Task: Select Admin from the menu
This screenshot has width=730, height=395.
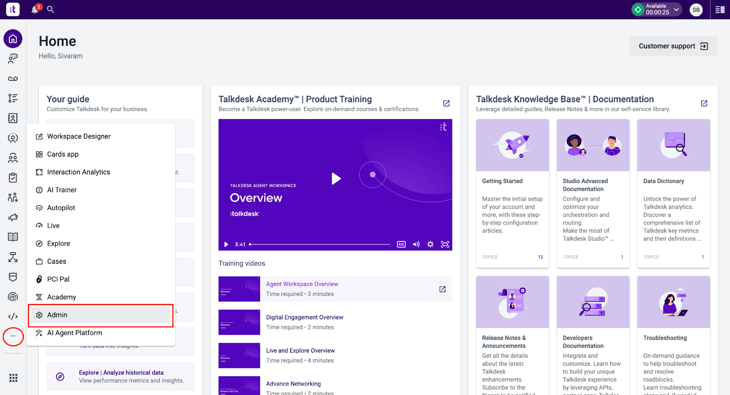Action: pos(101,315)
